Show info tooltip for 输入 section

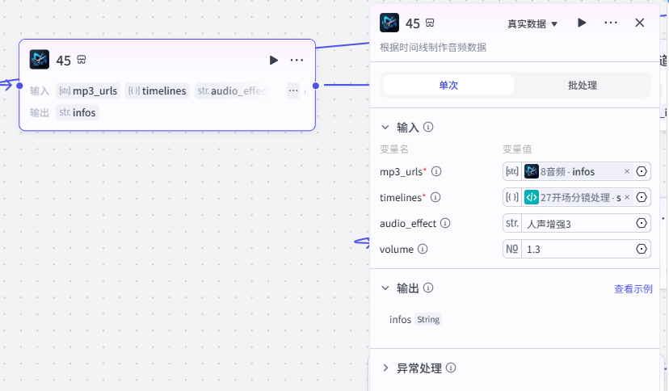tap(428, 127)
